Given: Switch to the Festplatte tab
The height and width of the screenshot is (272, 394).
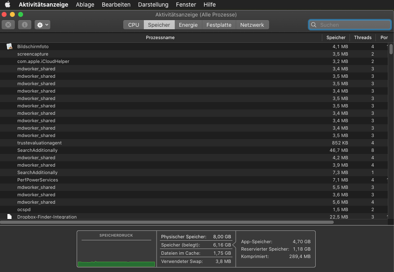Looking at the screenshot, I should 219,25.
